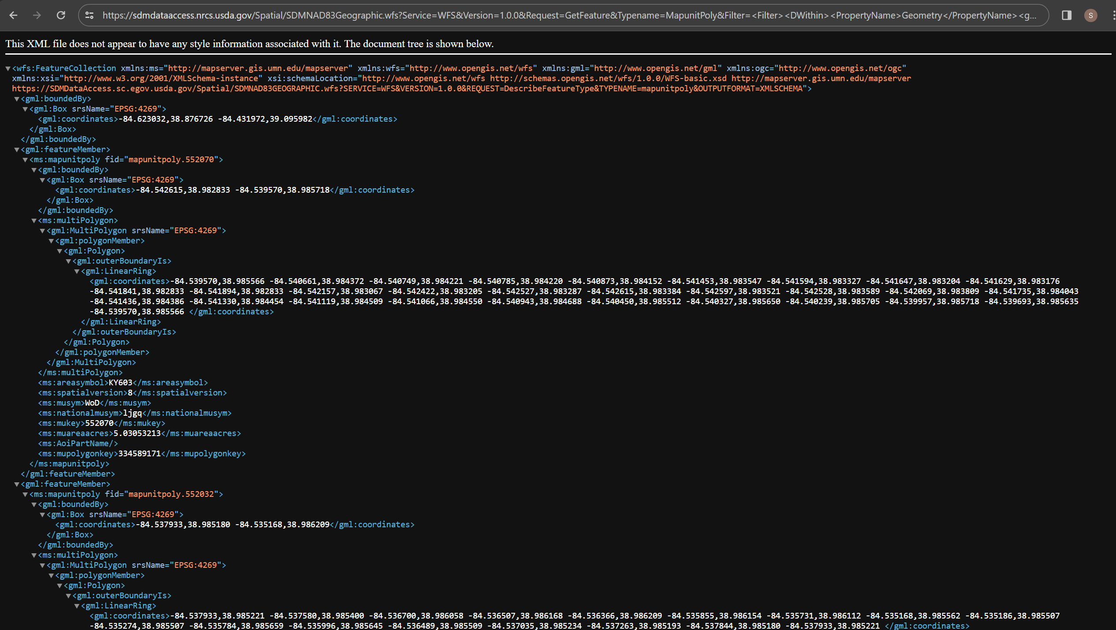Image resolution: width=1116 pixels, height=630 pixels.
Task: Click the areasymbol value KY603
Action: 121,383
